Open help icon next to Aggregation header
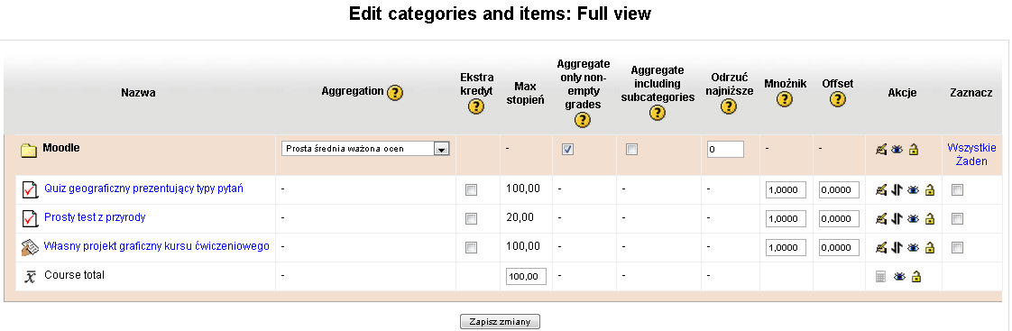The image size is (1012, 331). click(x=395, y=93)
